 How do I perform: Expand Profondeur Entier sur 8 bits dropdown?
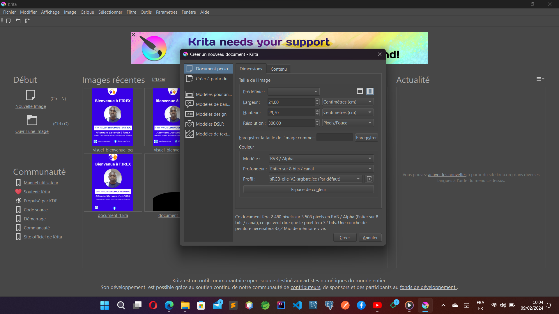321,169
